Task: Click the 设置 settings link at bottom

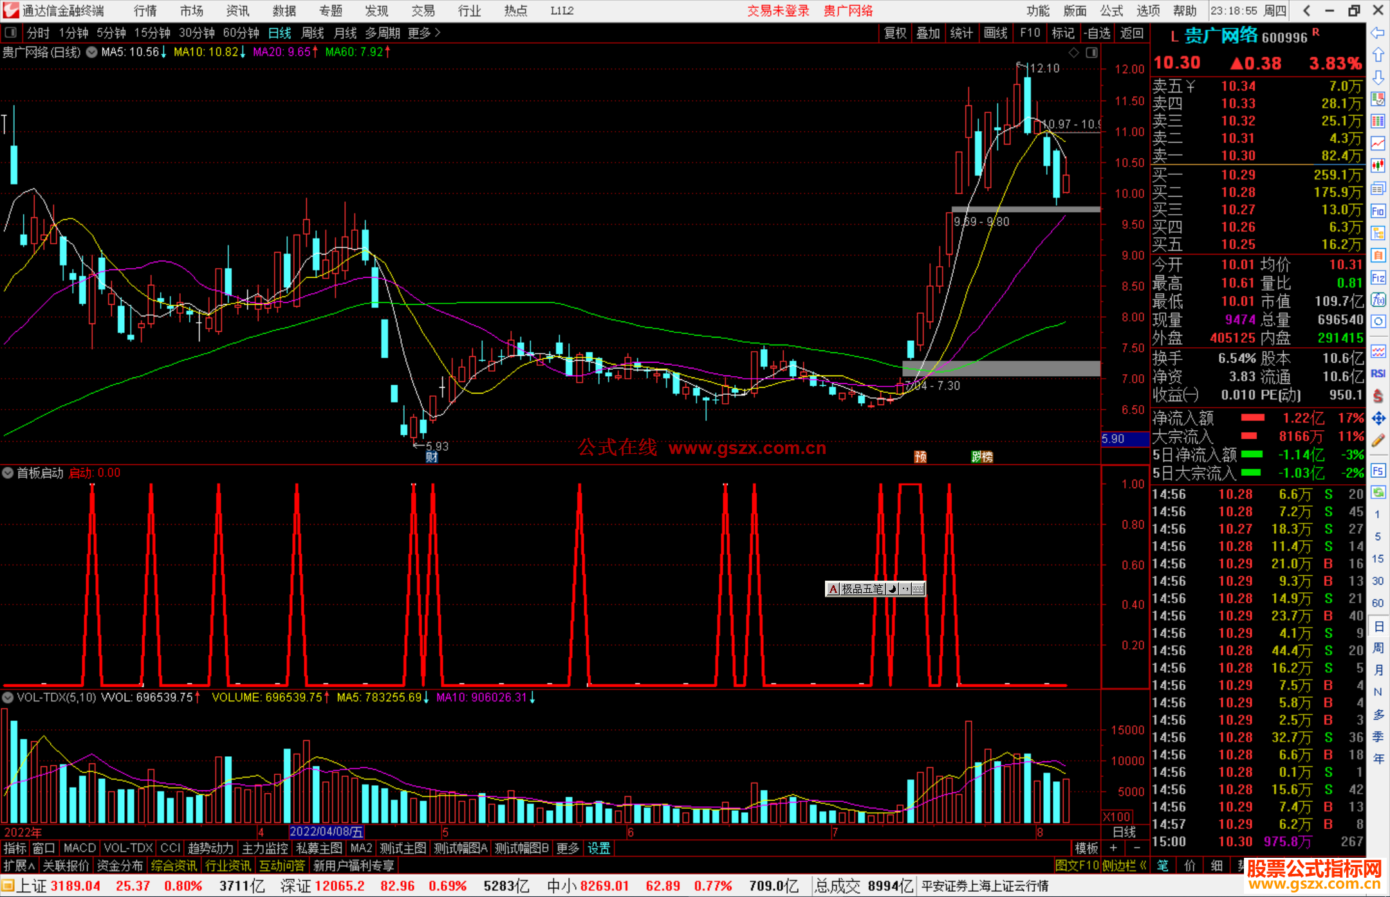Action: point(598,848)
